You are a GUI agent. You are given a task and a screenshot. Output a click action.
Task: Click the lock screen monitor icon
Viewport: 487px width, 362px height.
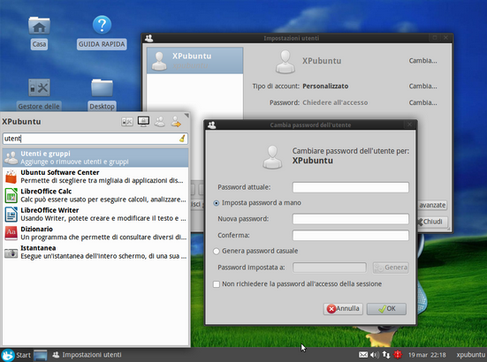(x=143, y=121)
